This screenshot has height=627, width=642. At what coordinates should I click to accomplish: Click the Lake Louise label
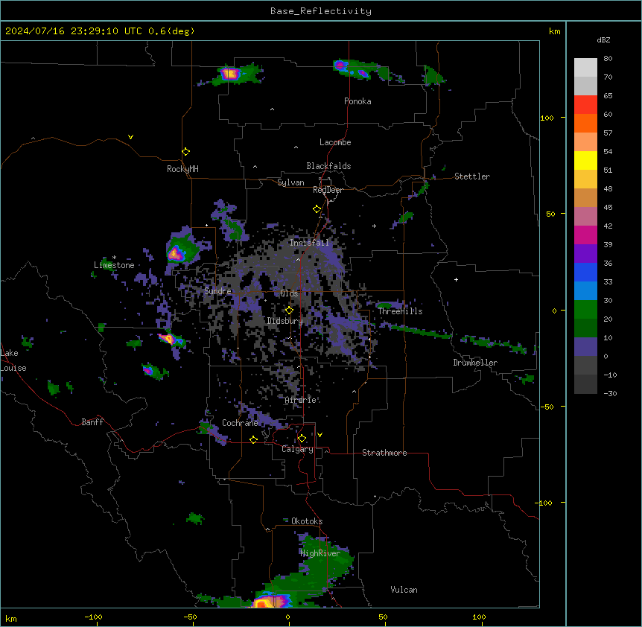pos(13,360)
